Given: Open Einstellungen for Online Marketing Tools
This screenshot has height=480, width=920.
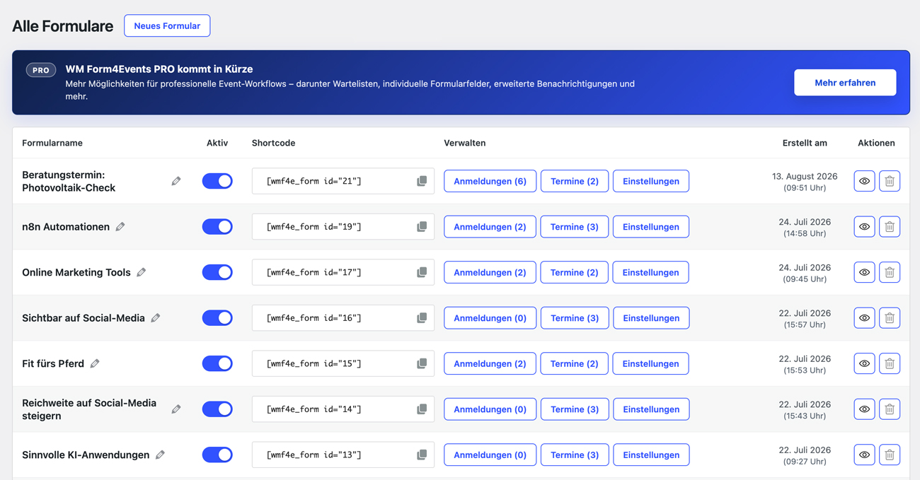Looking at the screenshot, I should [651, 272].
